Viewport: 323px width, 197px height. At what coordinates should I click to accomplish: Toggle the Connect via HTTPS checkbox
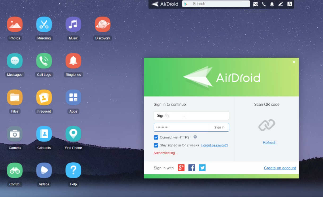click(156, 137)
